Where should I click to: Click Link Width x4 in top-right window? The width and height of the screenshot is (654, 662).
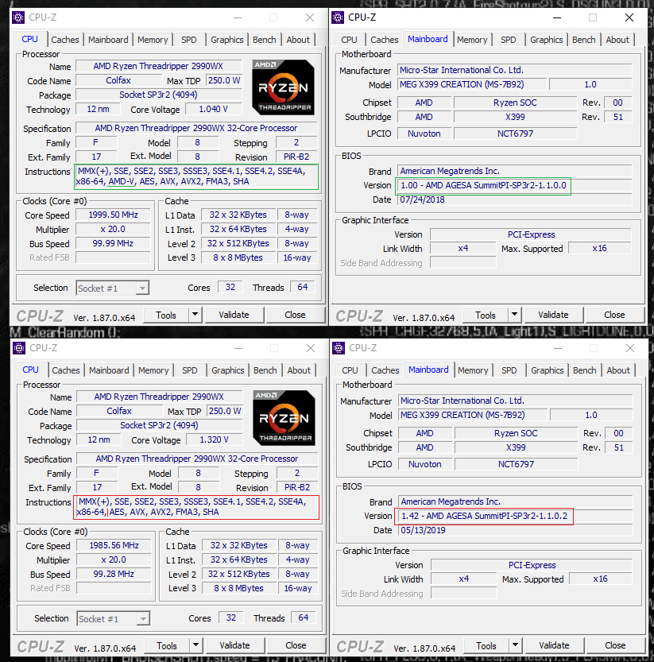point(462,248)
